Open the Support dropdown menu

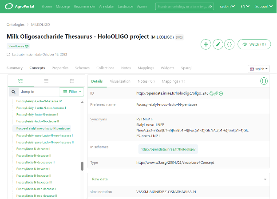[x=264, y=7]
